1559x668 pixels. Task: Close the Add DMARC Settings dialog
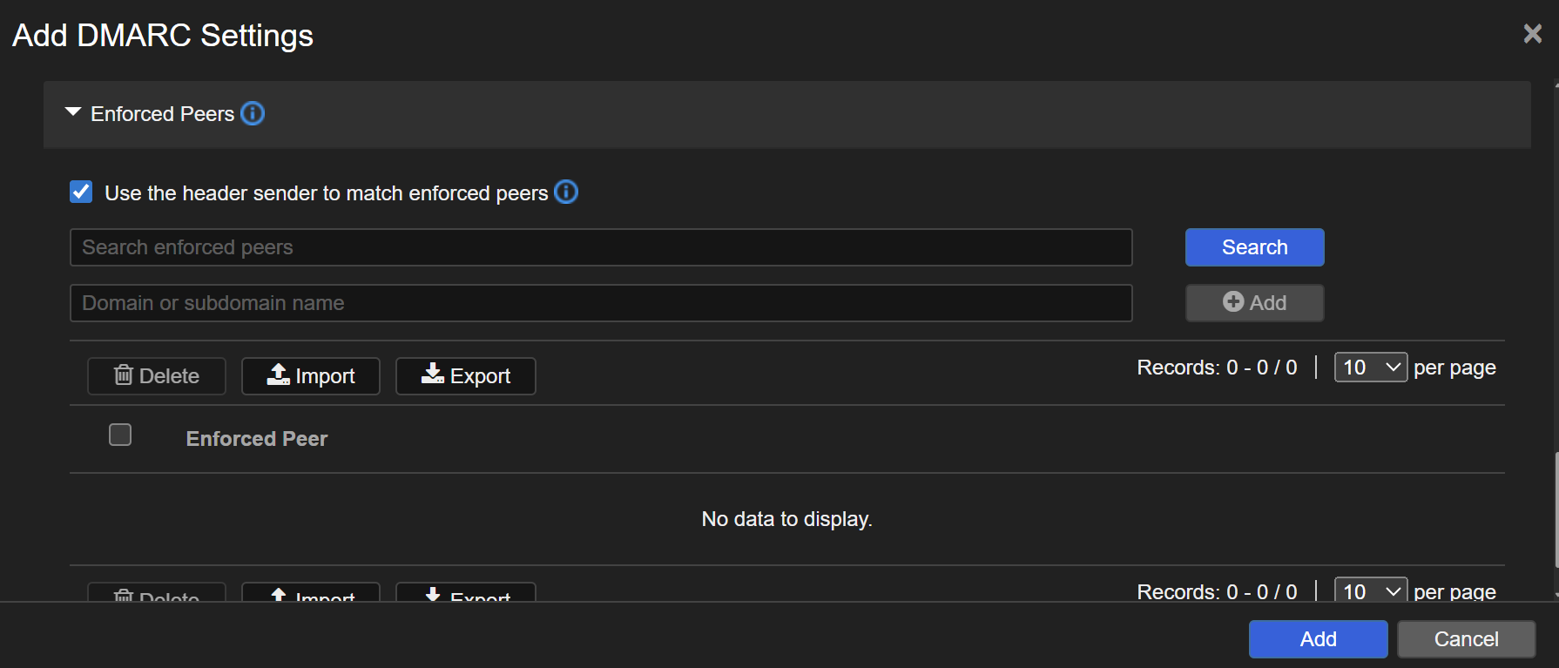click(x=1532, y=34)
